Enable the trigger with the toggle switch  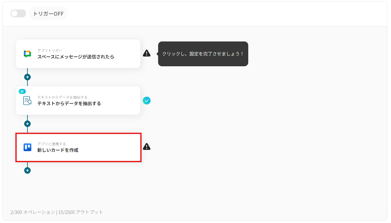click(x=18, y=13)
